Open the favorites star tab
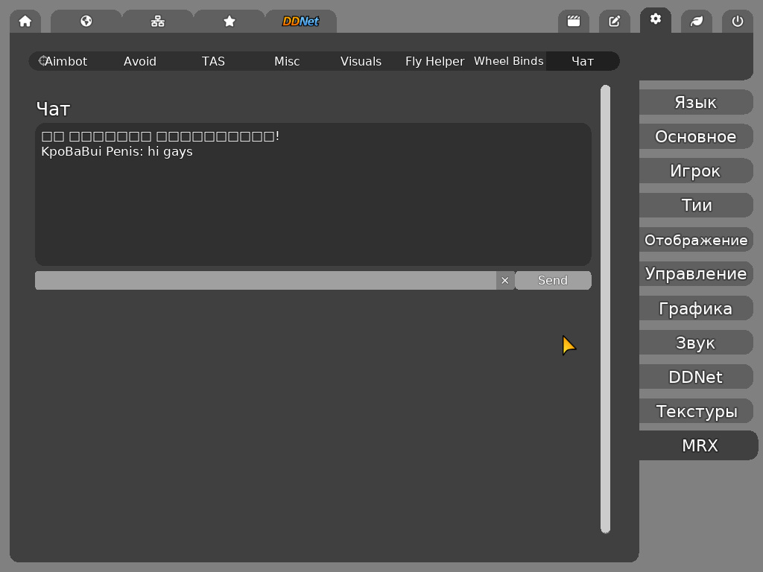Viewport: 763px width, 572px height. tap(229, 22)
